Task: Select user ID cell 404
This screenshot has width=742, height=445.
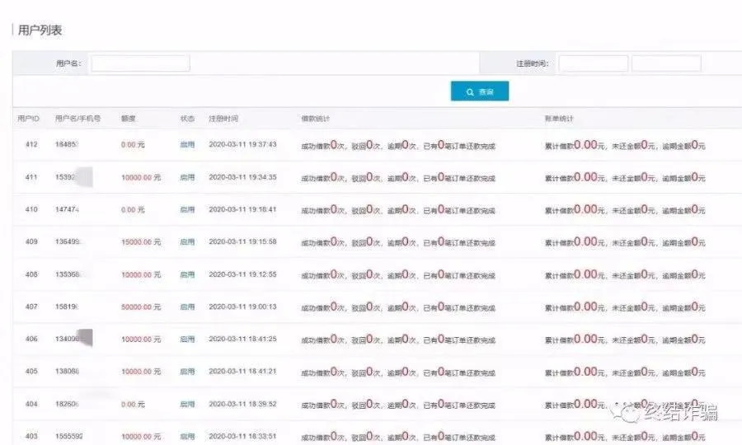Action: point(31,404)
